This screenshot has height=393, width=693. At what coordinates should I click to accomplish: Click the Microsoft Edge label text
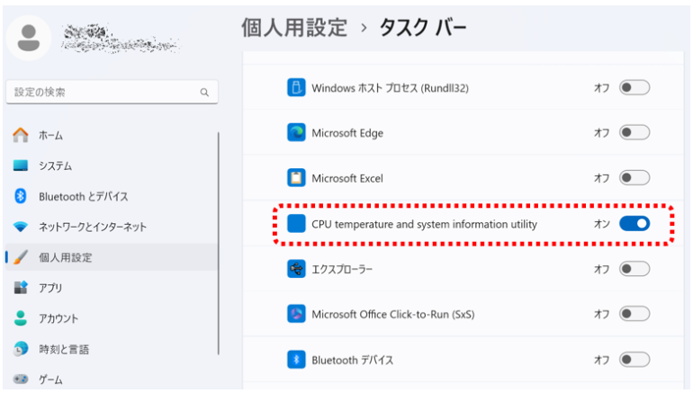tap(347, 133)
